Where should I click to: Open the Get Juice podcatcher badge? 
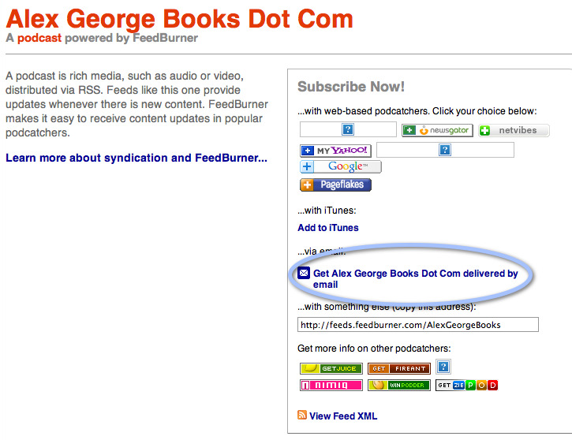pos(331,368)
